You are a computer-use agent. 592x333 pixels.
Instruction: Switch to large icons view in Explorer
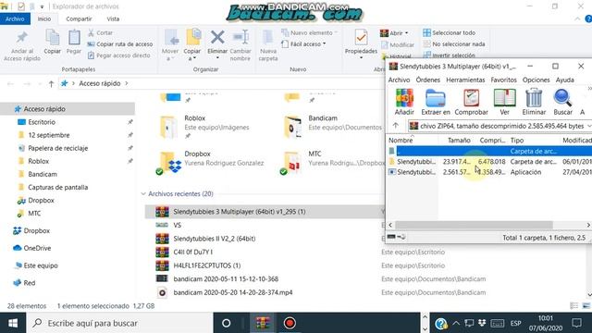click(x=586, y=306)
